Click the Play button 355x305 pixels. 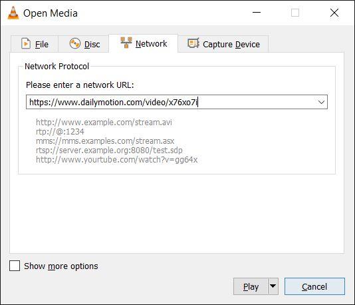point(251,286)
